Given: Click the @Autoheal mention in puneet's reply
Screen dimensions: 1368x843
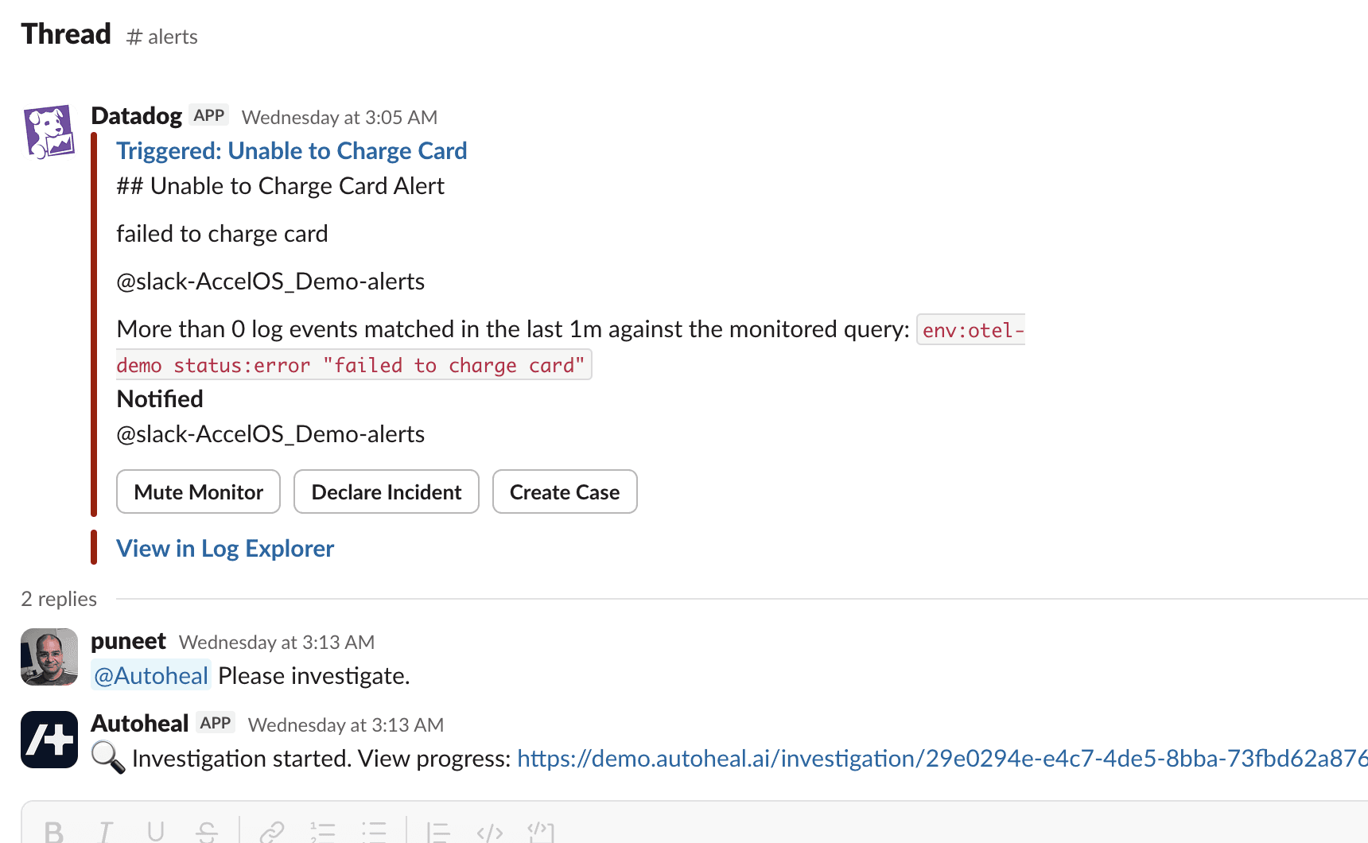Looking at the screenshot, I should pos(151,676).
